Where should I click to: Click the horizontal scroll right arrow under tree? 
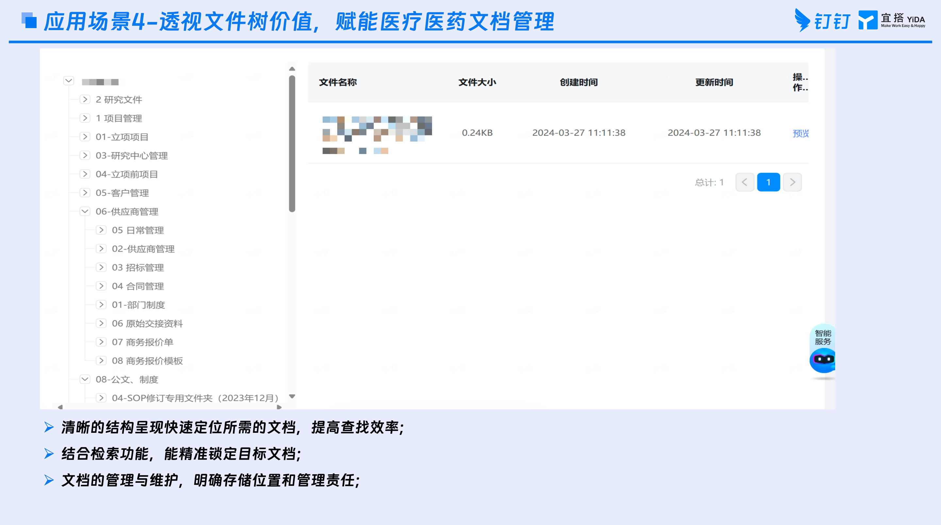[x=279, y=407]
